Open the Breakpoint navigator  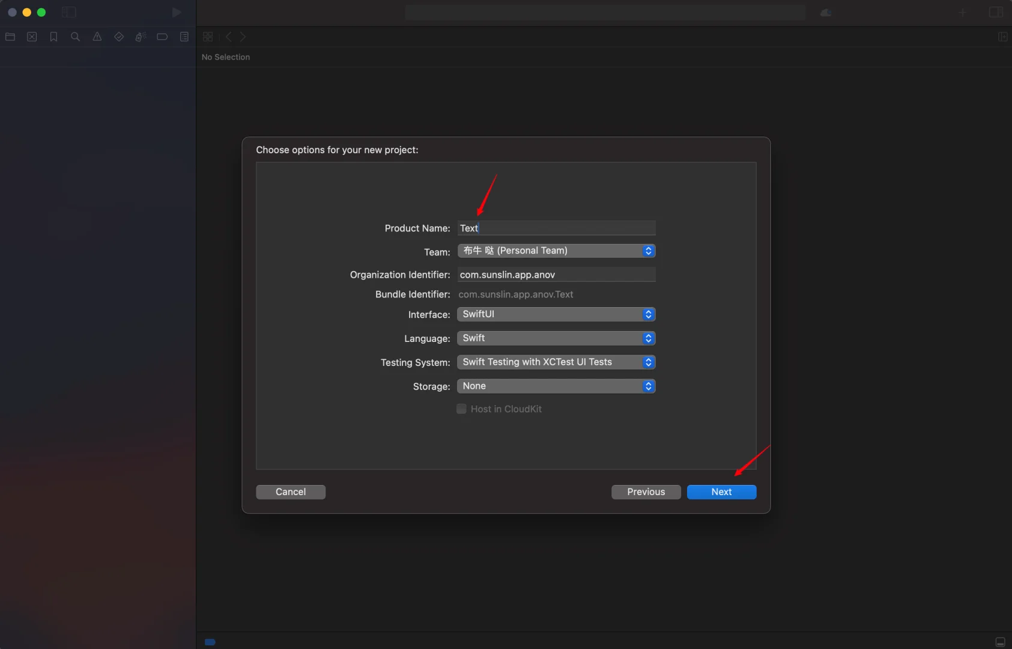[x=162, y=37]
